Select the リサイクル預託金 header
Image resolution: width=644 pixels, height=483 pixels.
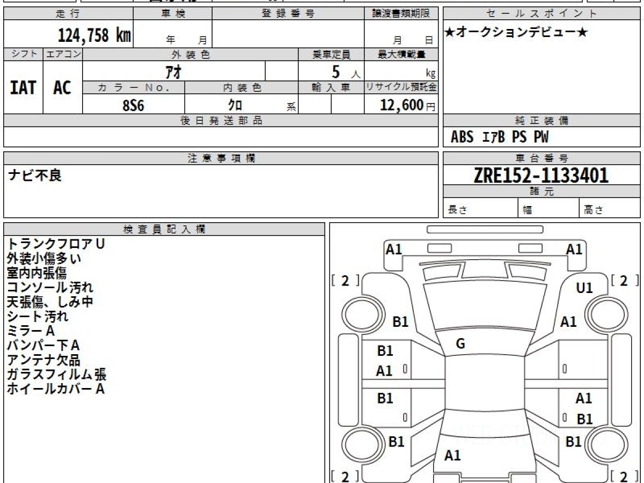coord(401,87)
